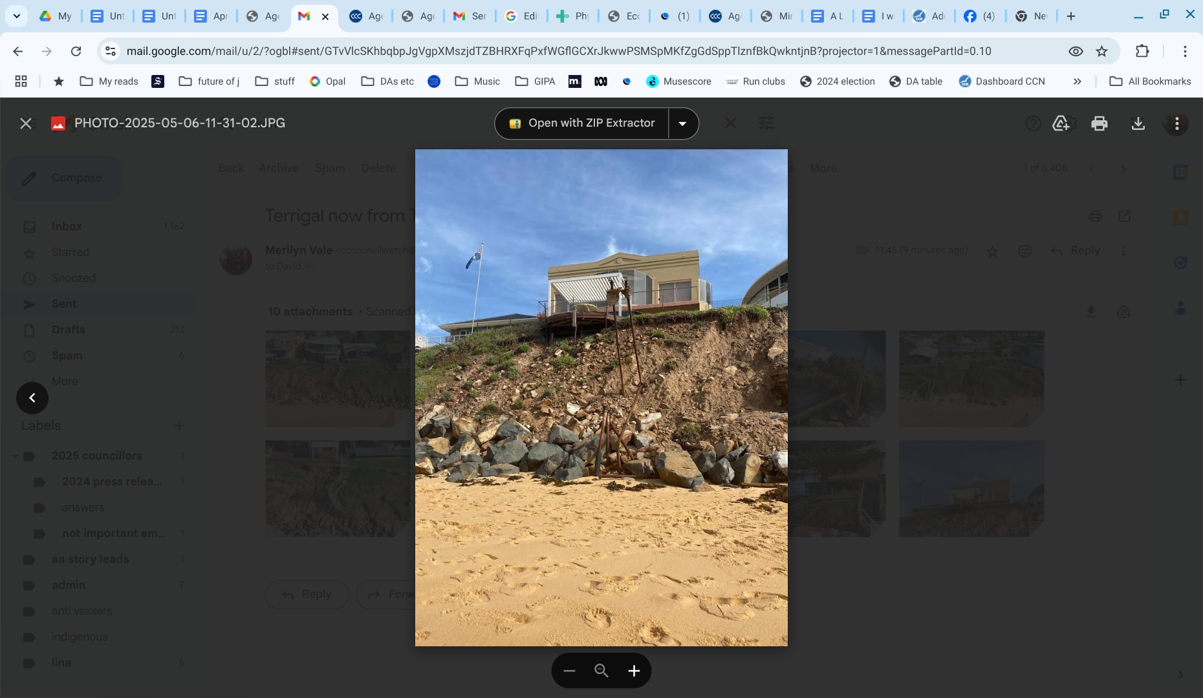
Task: Close the active Gmail tab
Action: point(325,17)
